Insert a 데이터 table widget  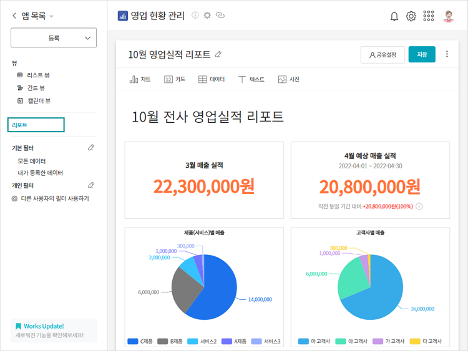click(212, 79)
